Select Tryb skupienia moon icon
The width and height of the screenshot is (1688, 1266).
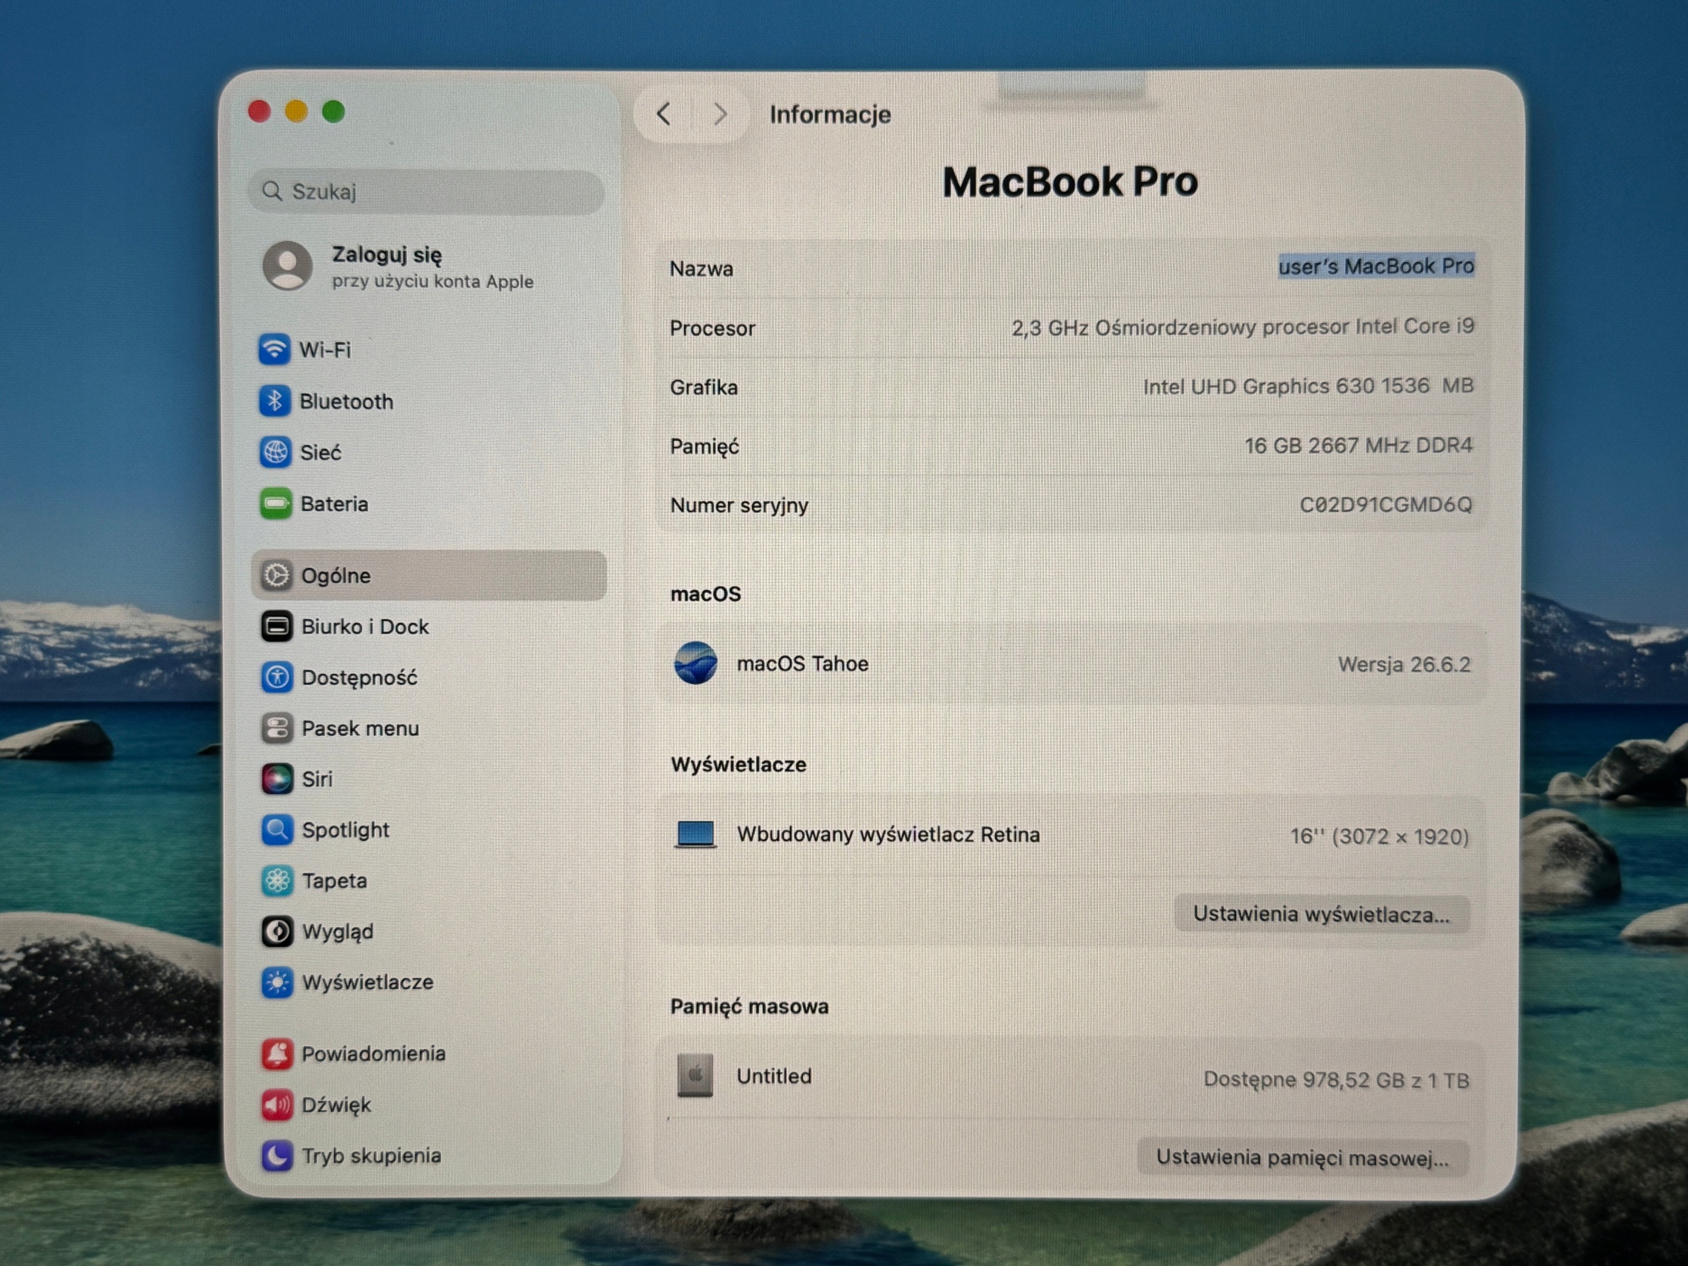coord(277,1155)
